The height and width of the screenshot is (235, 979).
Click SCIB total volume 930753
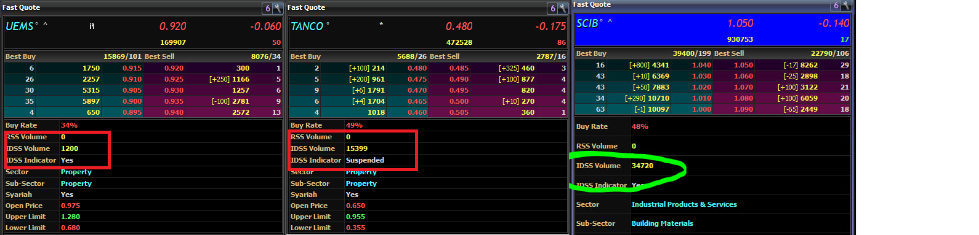(x=740, y=39)
